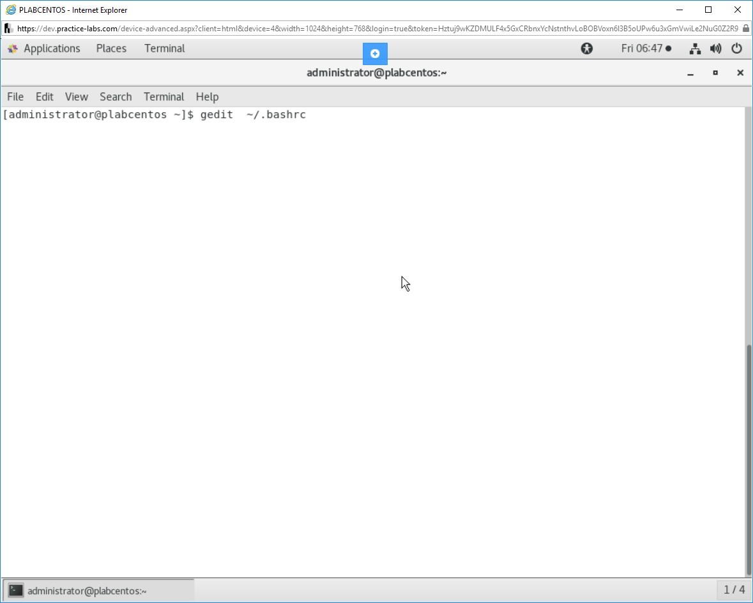The width and height of the screenshot is (753, 603).
Task: Click the 1 / 4 workspace switcher
Action: tap(734, 590)
